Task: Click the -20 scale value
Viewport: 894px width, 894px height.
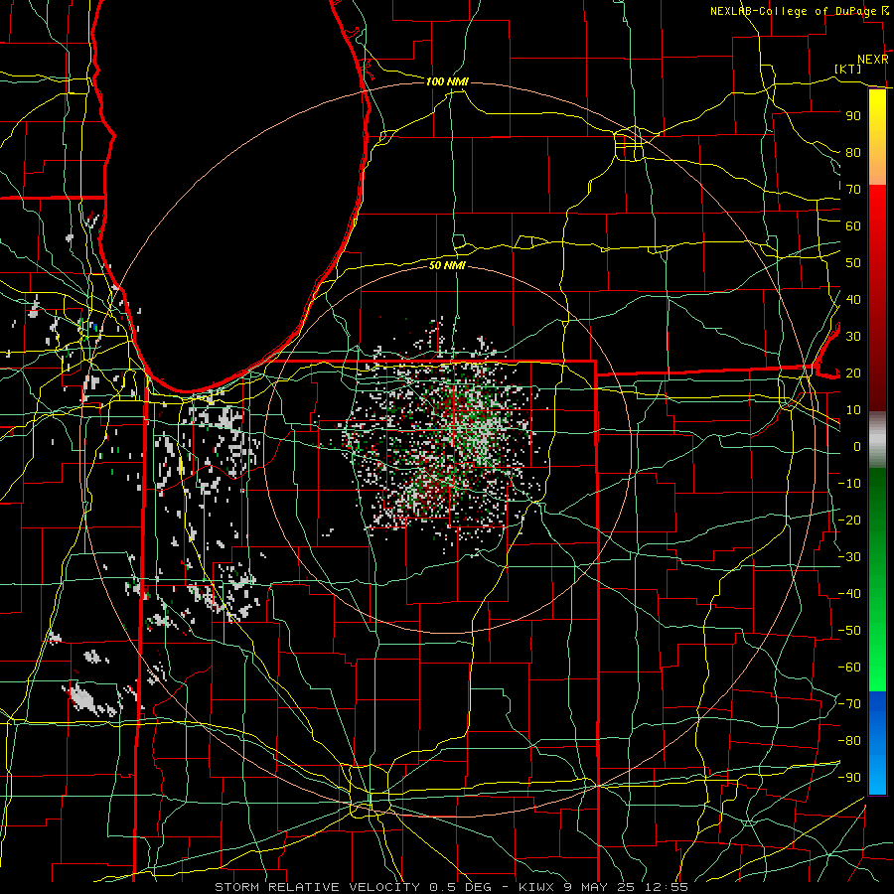Action: pos(849,520)
